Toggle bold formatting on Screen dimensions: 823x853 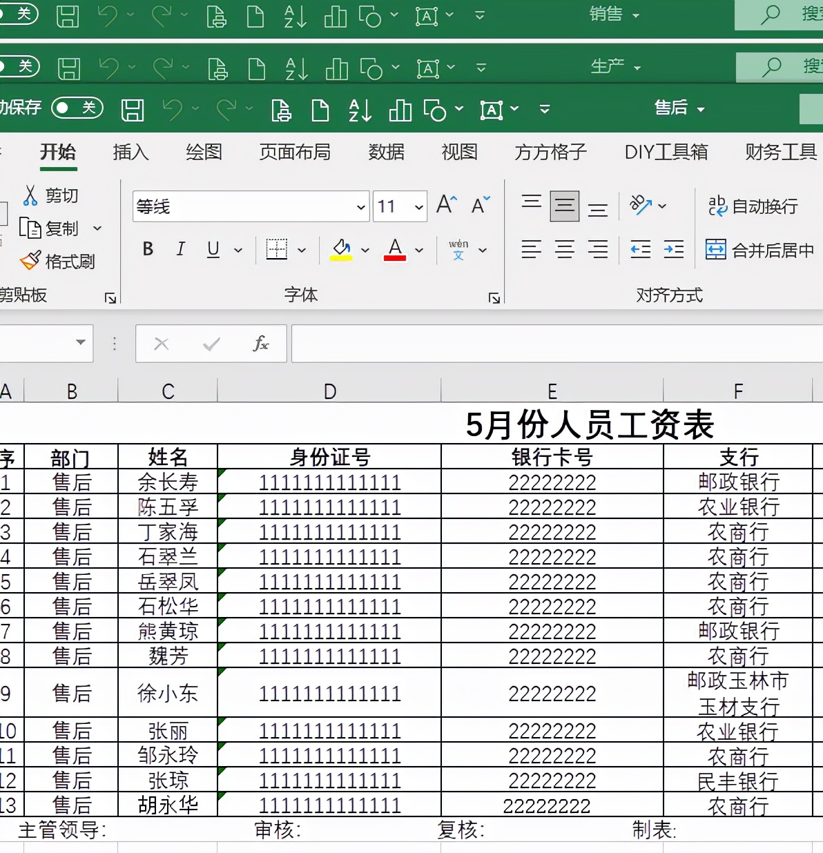click(x=147, y=250)
